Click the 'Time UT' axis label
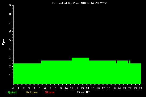The width and height of the screenshot is (146, 97). click(x=83, y=92)
